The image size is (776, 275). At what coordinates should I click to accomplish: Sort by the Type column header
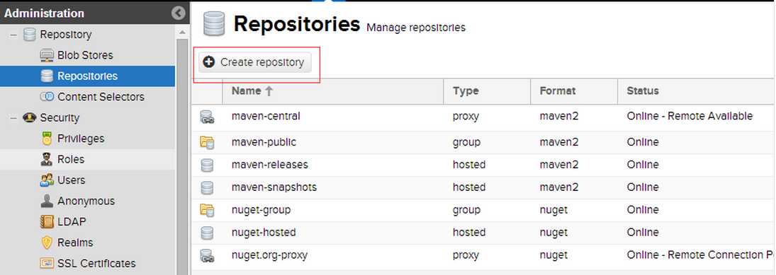[487, 91]
